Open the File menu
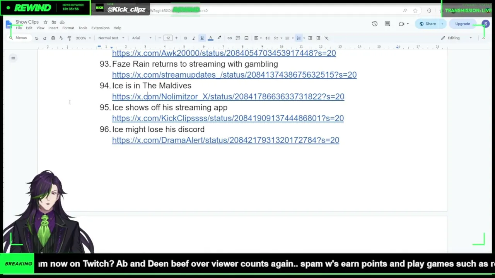Screen dimensions: 495x278 19,28
